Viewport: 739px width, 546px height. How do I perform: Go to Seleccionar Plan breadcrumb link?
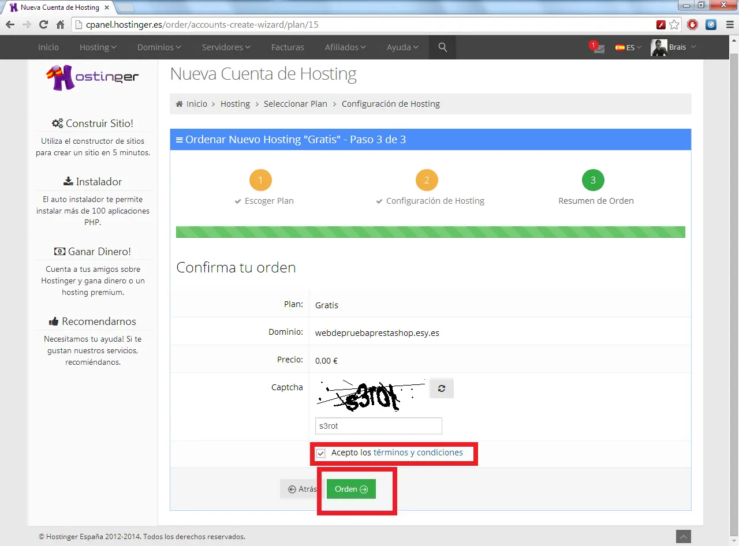(x=296, y=104)
